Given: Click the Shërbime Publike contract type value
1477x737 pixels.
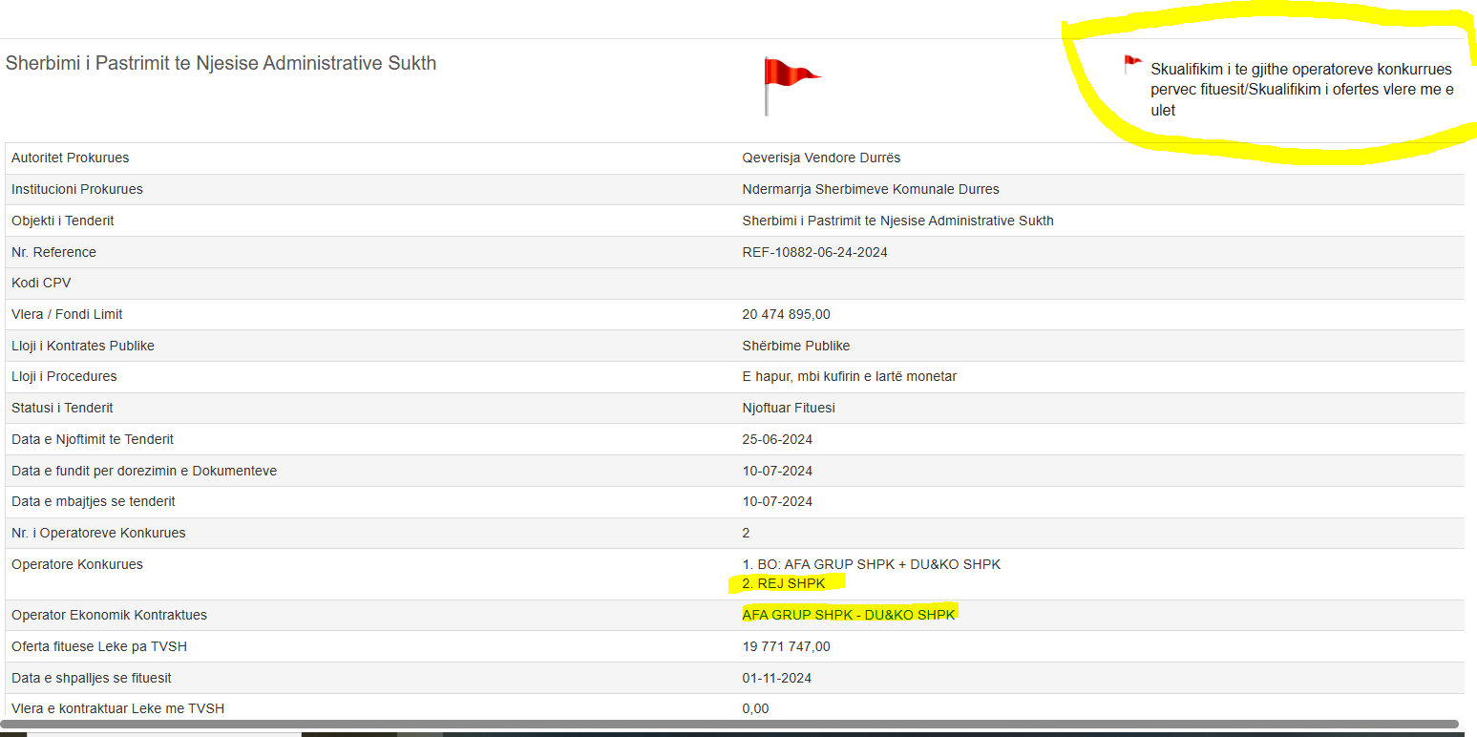Looking at the screenshot, I should (795, 346).
